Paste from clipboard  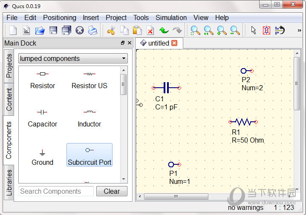point(137,30)
